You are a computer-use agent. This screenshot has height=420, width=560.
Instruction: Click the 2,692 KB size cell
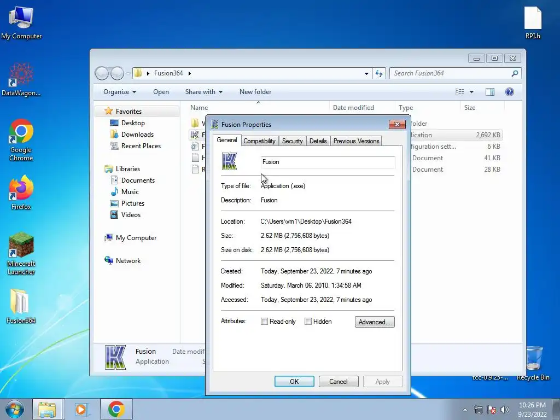[488, 135]
